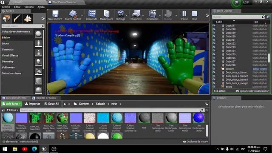Go back with content browser arrow

pyautogui.click(x=65, y=104)
